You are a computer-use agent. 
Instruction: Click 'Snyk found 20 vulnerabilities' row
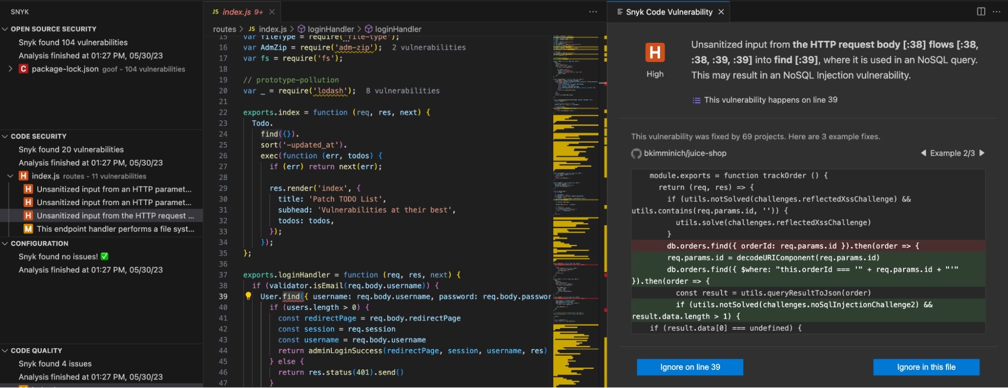coord(101,150)
